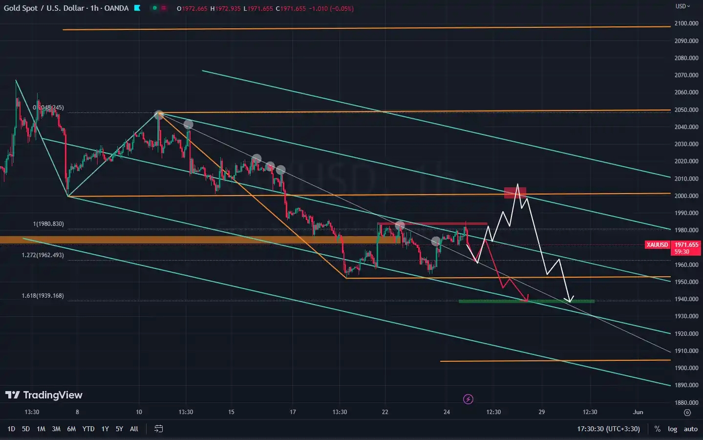Click the 24 date label on time axis
The image size is (703, 440).
click(x=447, y=412)
